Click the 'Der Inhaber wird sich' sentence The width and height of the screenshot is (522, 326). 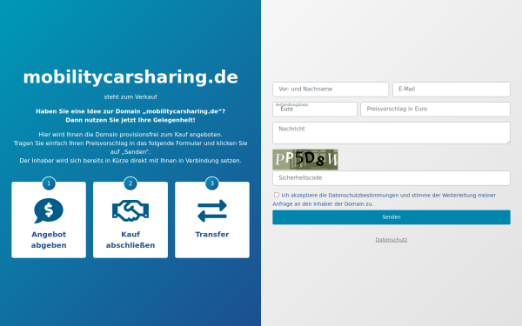coord(130,161)
